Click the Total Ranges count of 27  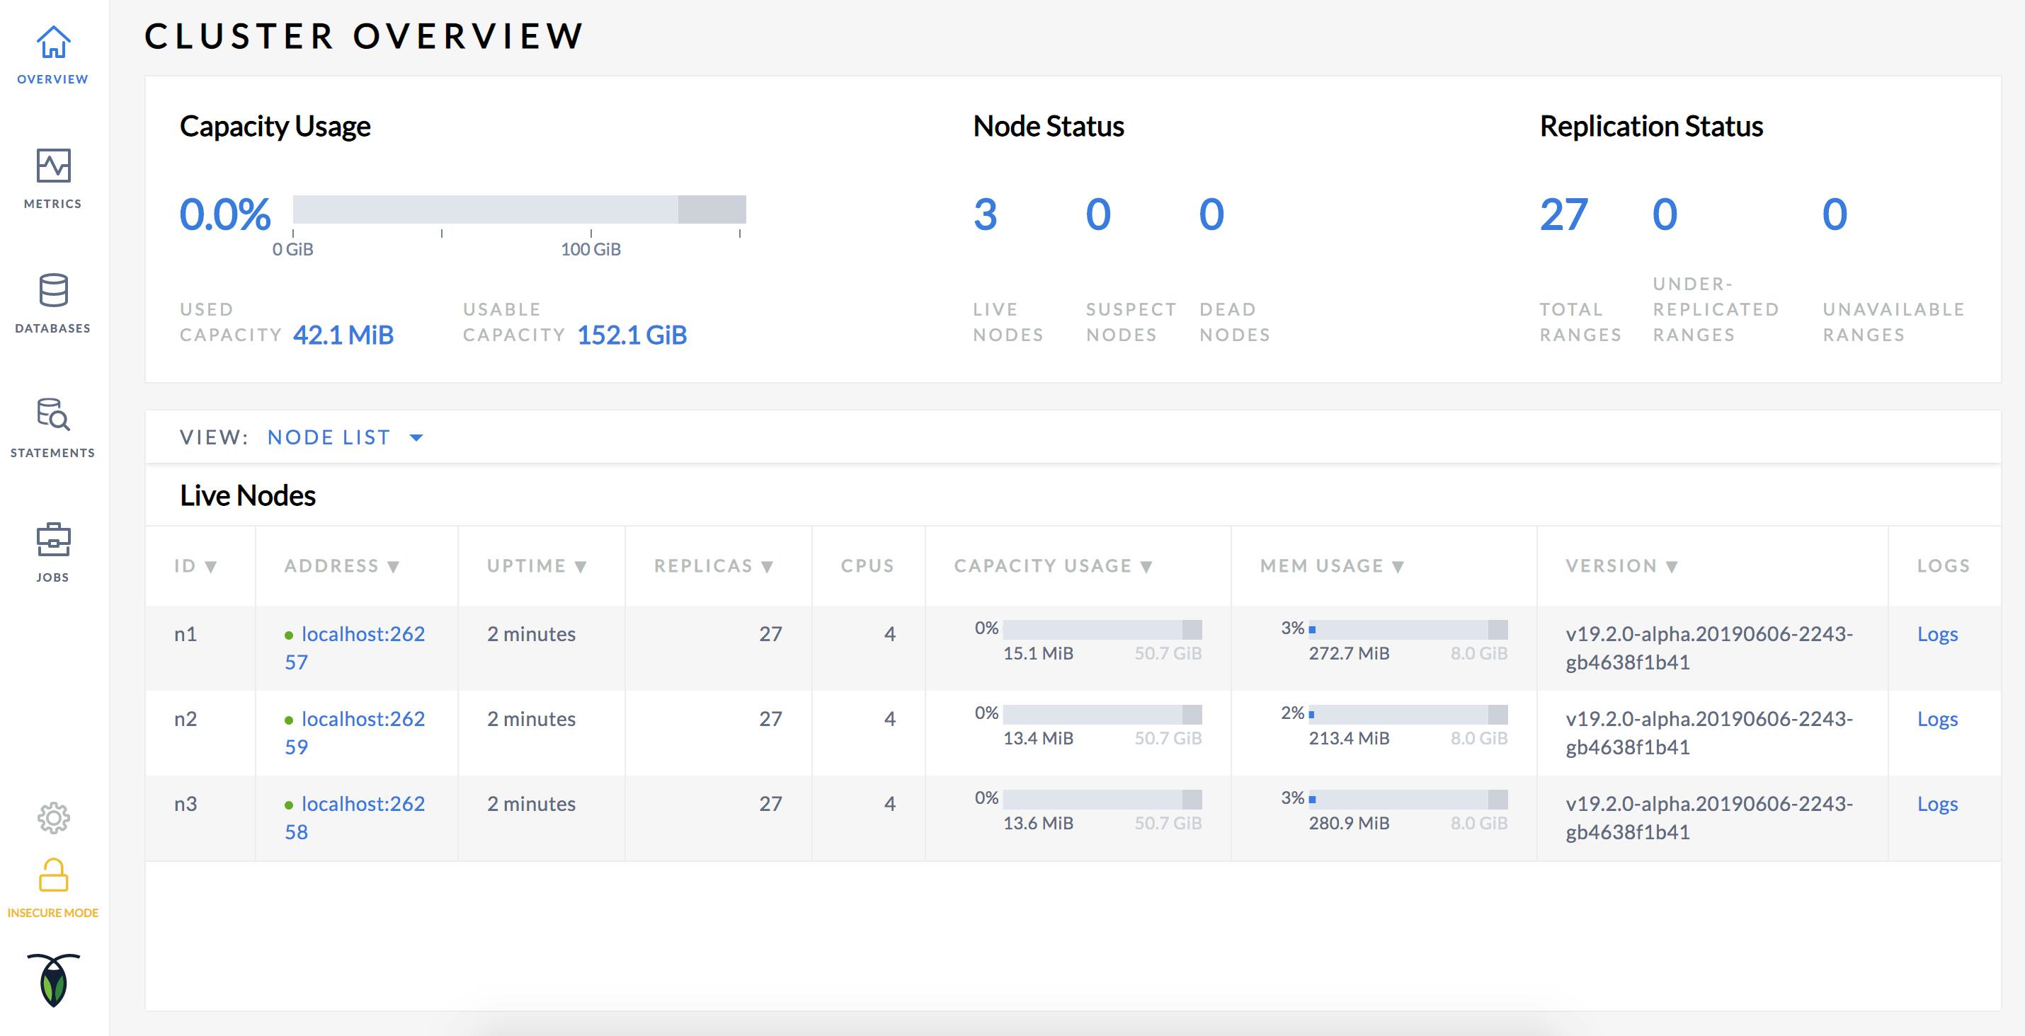(1562, 214)
